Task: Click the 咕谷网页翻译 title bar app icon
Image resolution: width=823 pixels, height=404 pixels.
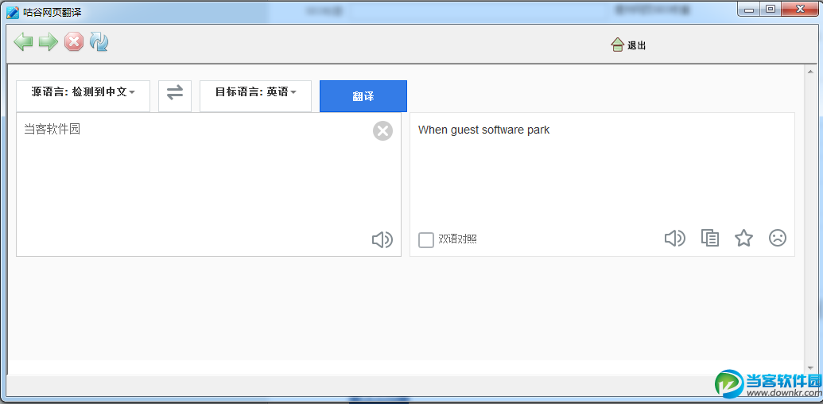Action: [12, 11]
